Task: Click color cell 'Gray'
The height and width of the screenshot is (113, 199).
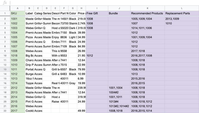Action: click(73, 83)
